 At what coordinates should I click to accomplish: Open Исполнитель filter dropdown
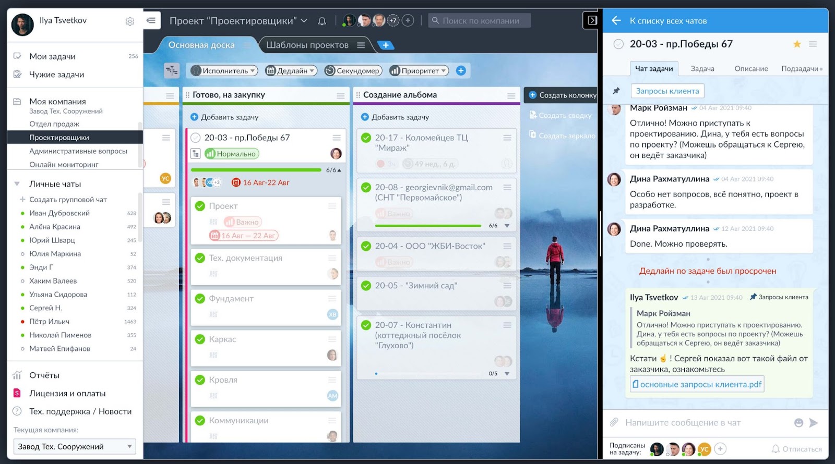[224, 70]
